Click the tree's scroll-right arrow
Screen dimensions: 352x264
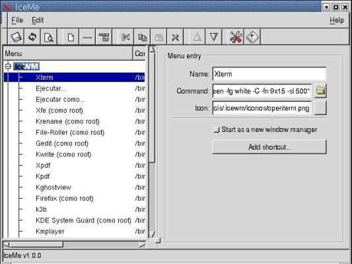[141, 244]
